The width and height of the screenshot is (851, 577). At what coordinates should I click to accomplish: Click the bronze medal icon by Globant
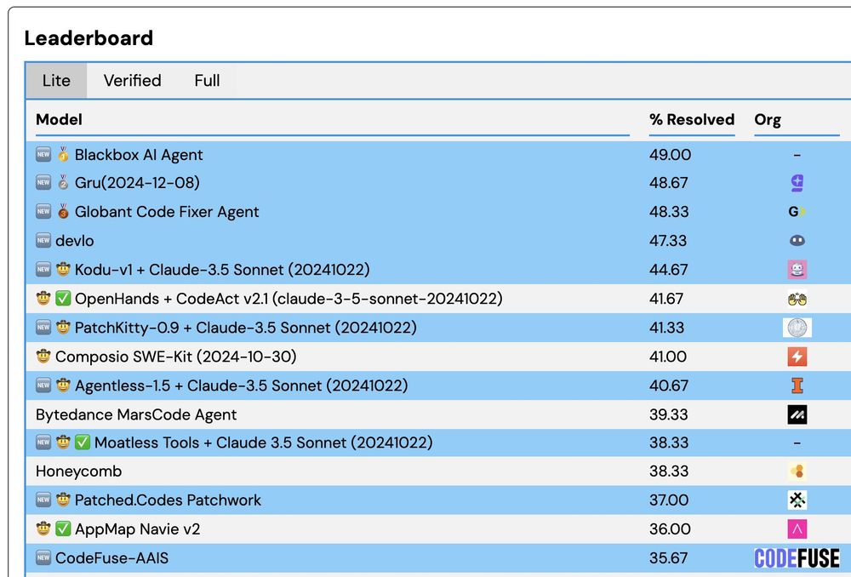pos(63,211)
